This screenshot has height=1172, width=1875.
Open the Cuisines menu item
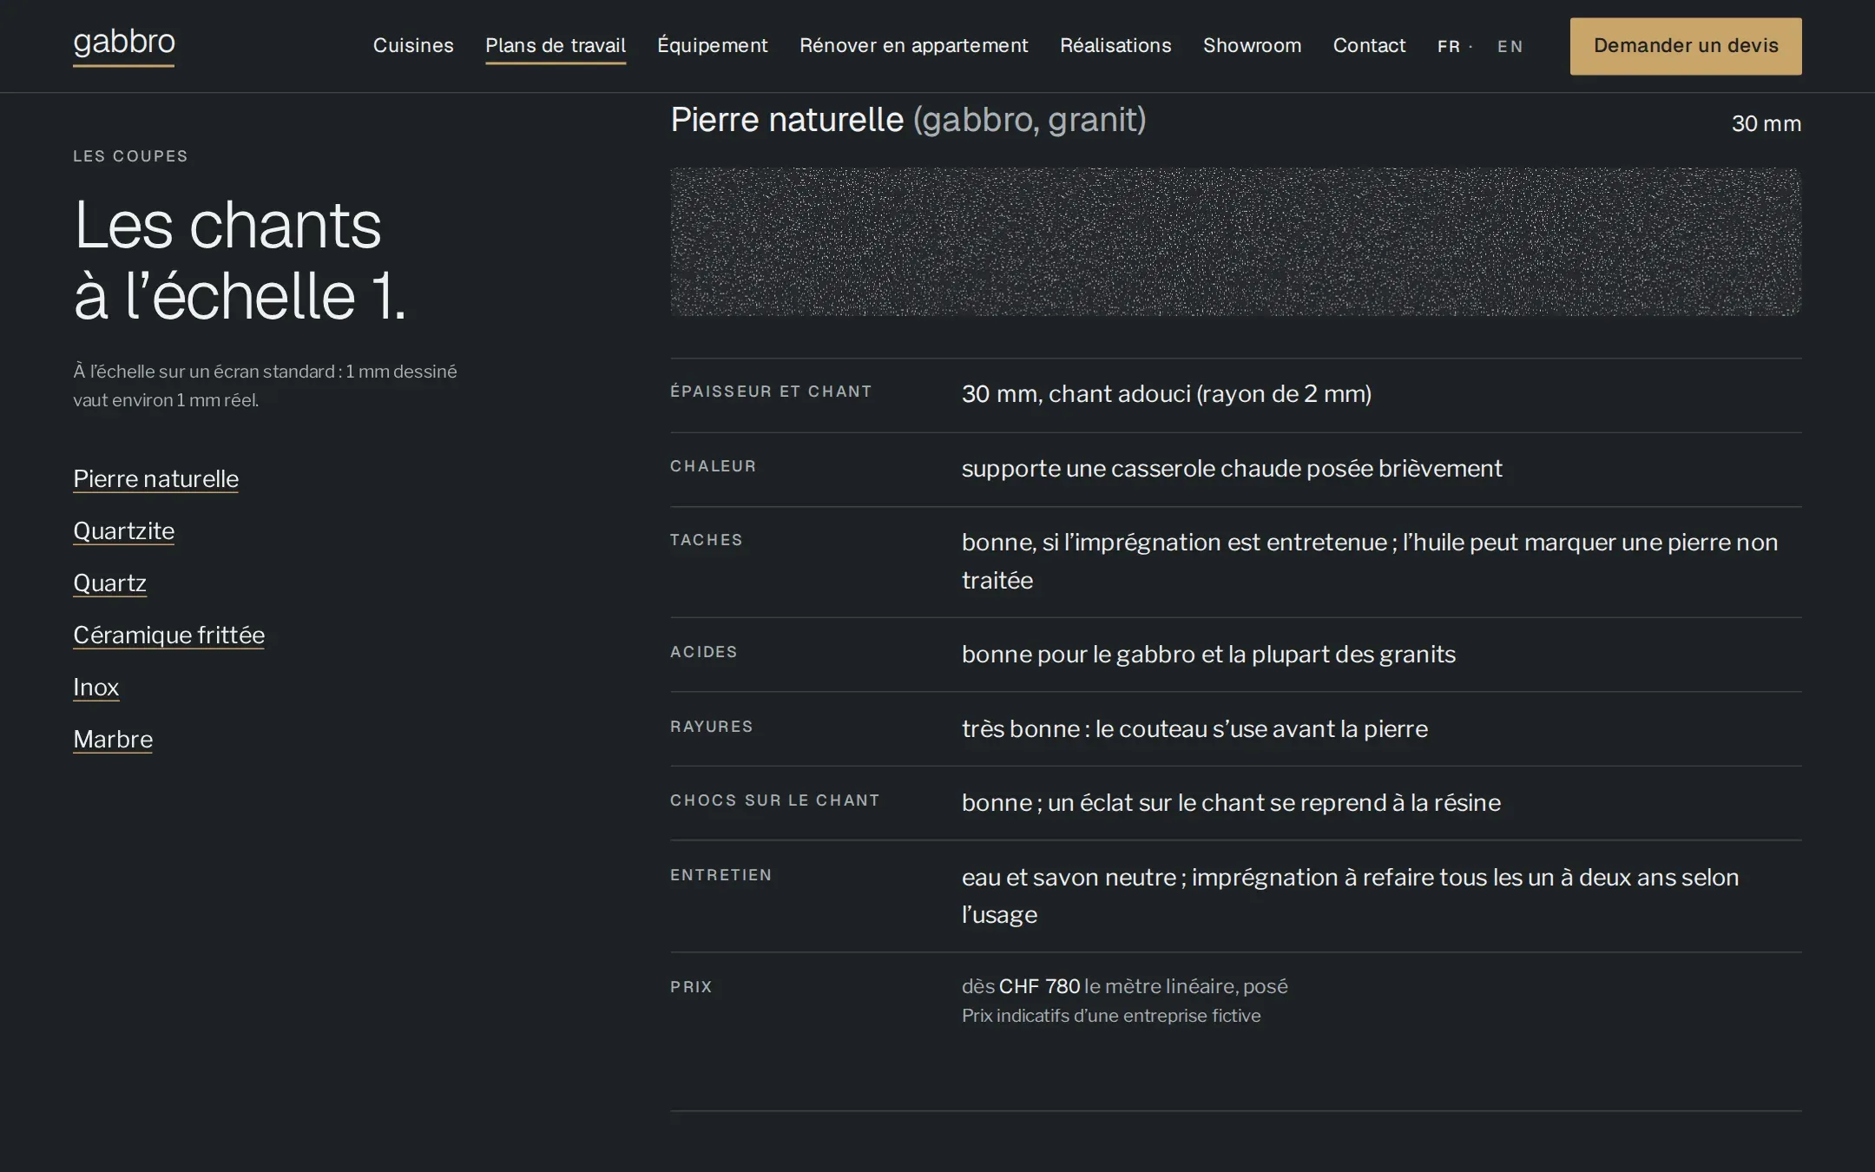413,45
